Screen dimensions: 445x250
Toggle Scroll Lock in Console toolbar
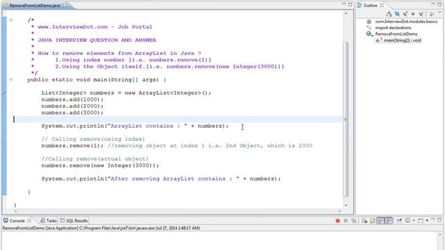[373, 221]
